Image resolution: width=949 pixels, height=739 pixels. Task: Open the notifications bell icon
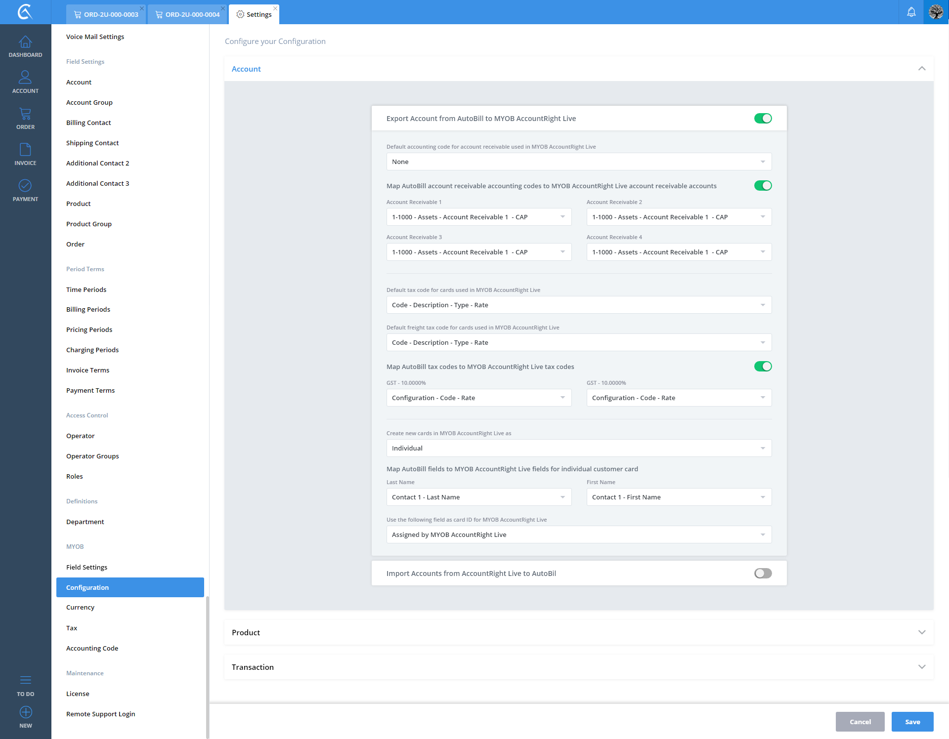coord(911,12)
